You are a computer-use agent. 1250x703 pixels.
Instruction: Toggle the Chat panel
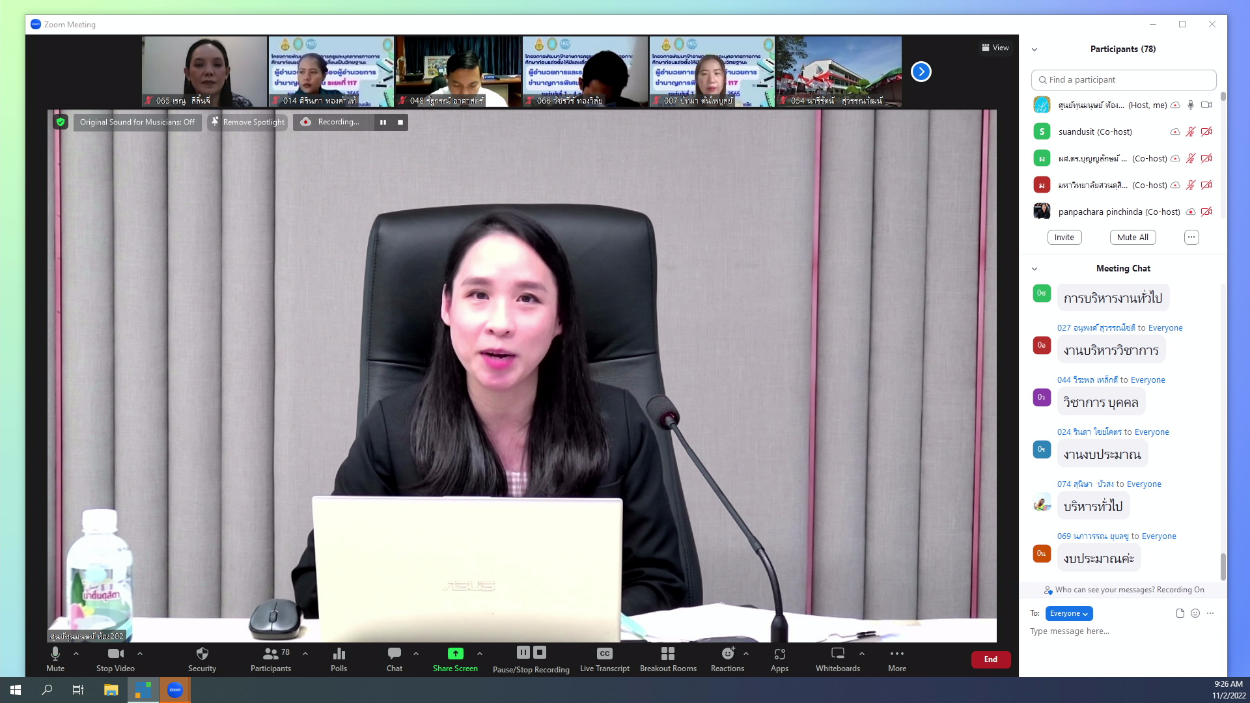(x=395, y=659)
